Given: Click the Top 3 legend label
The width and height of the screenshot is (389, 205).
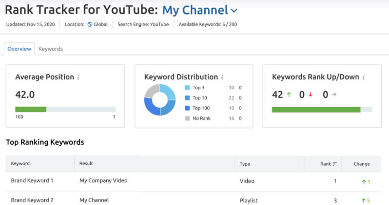Looking at the screenshot, I should tap(198, 88).
